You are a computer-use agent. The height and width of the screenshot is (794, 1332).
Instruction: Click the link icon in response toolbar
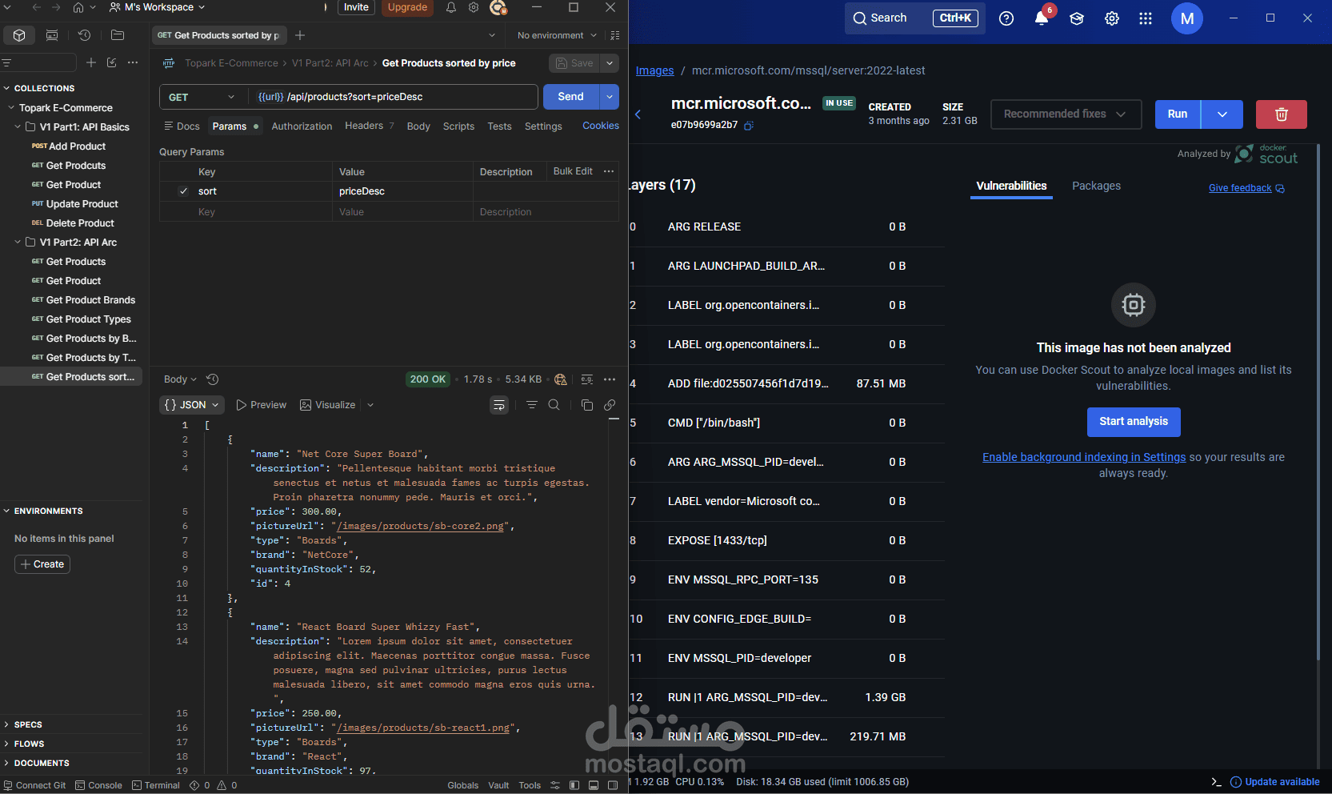(x=610, y=405)
